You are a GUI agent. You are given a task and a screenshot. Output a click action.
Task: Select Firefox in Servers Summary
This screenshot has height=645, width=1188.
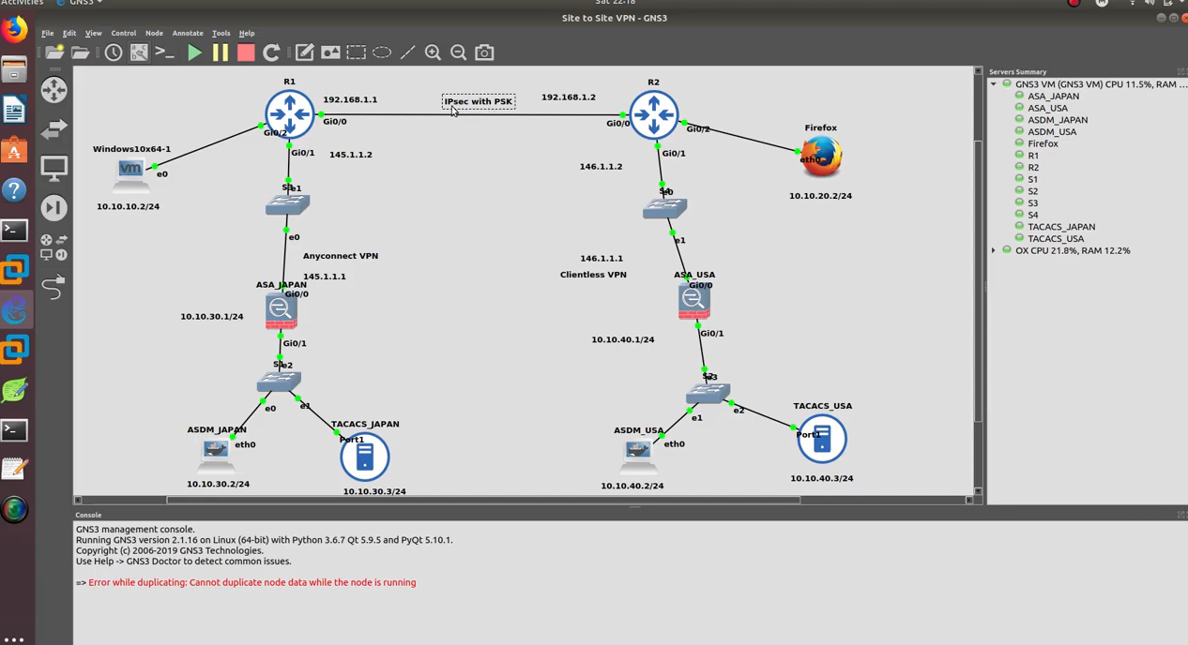tap(1043, 143)
